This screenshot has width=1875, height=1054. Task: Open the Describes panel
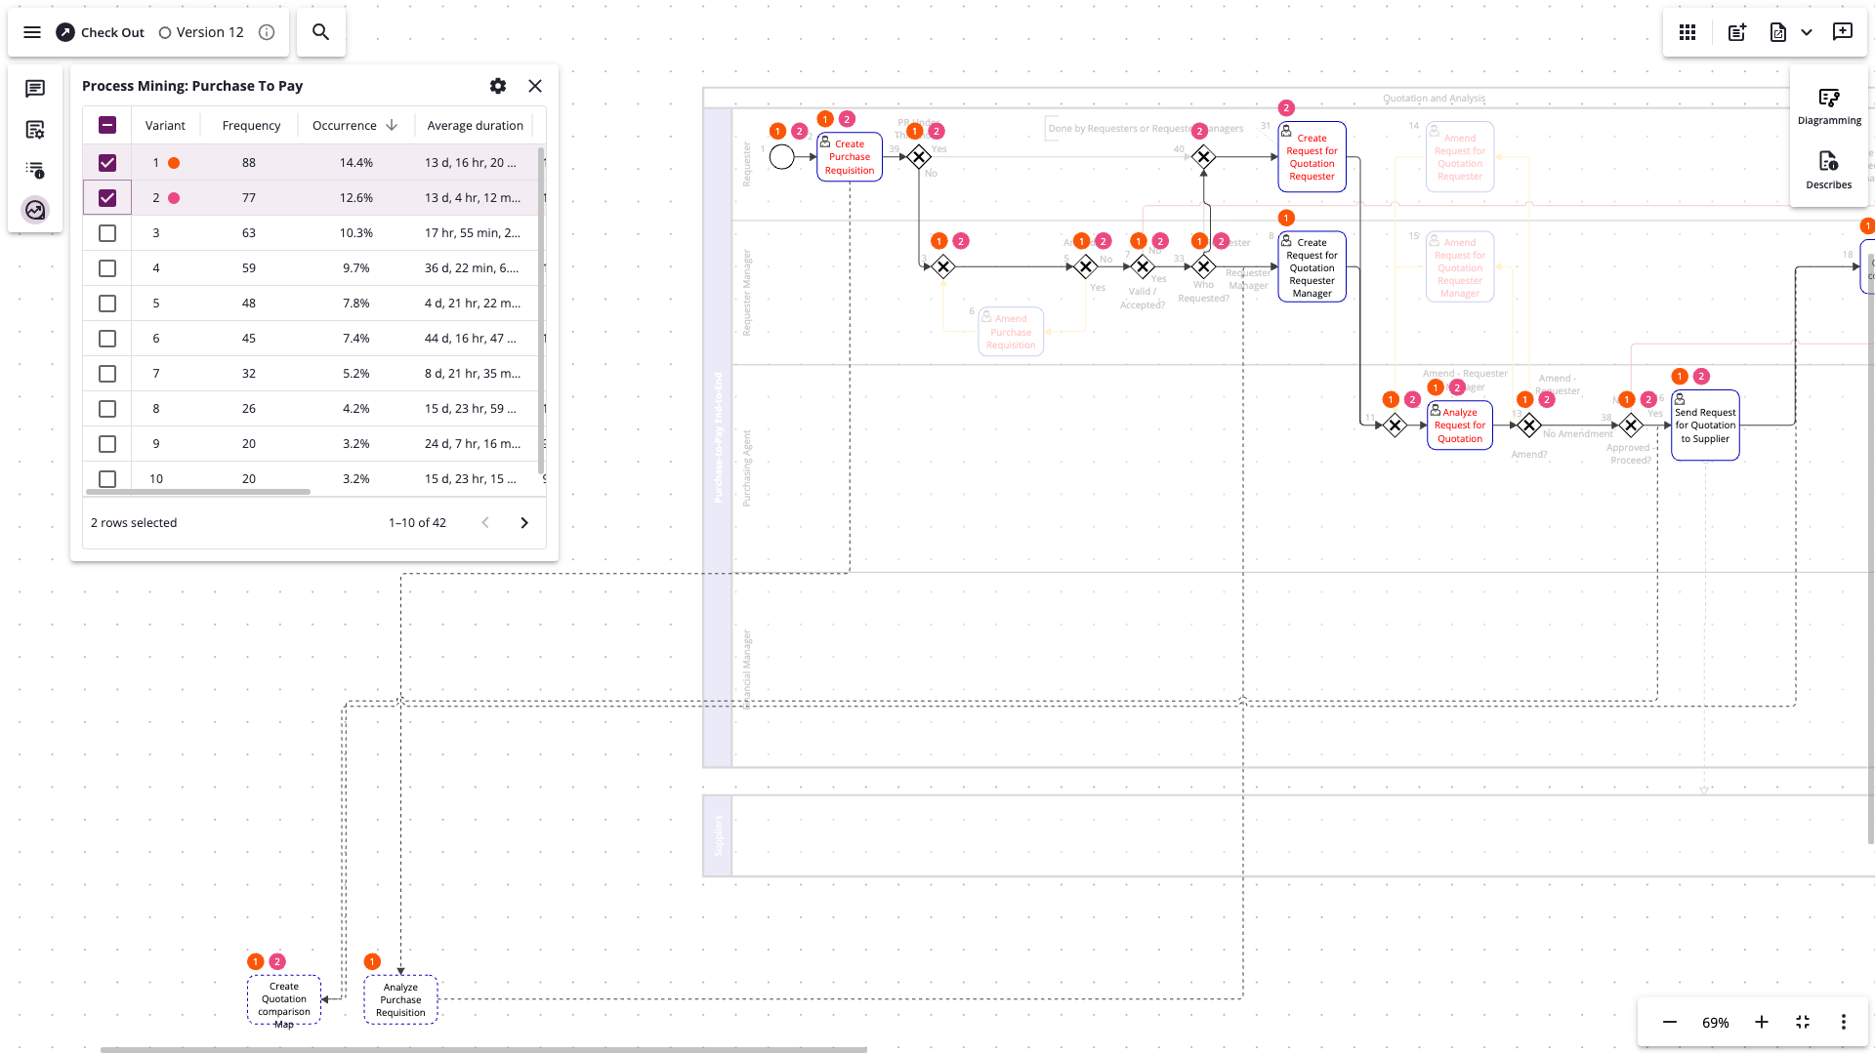click(1829, 170)
